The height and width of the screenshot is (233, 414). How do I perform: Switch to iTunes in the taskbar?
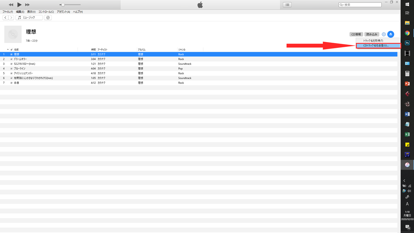pos(407,165)
